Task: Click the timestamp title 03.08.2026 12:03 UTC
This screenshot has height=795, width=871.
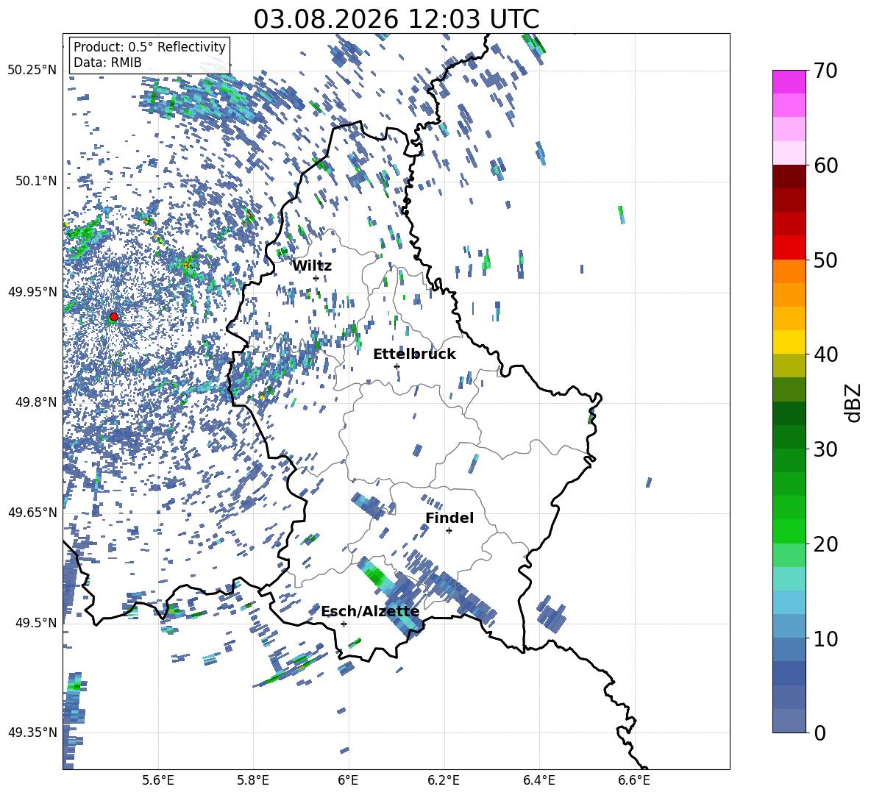Action: coord(396,19)
